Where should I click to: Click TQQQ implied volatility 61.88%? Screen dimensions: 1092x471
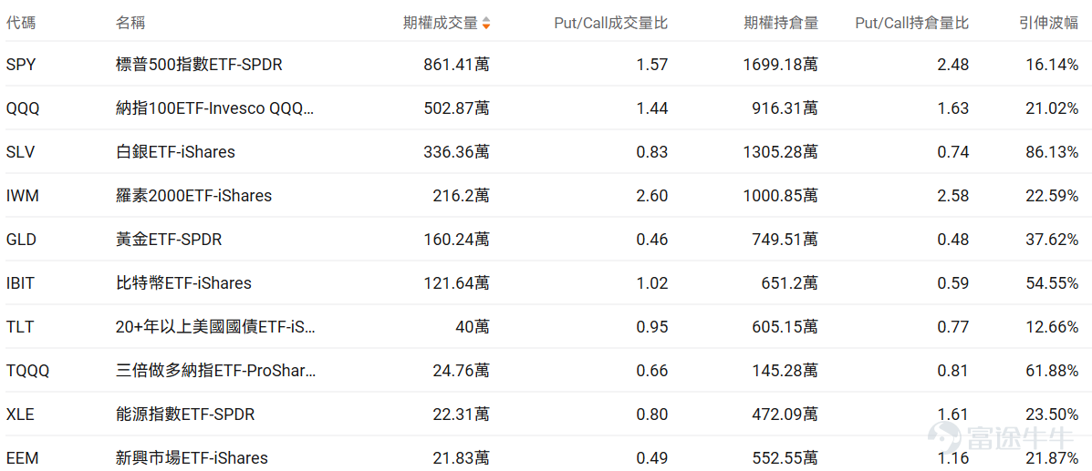(1052, 371)
